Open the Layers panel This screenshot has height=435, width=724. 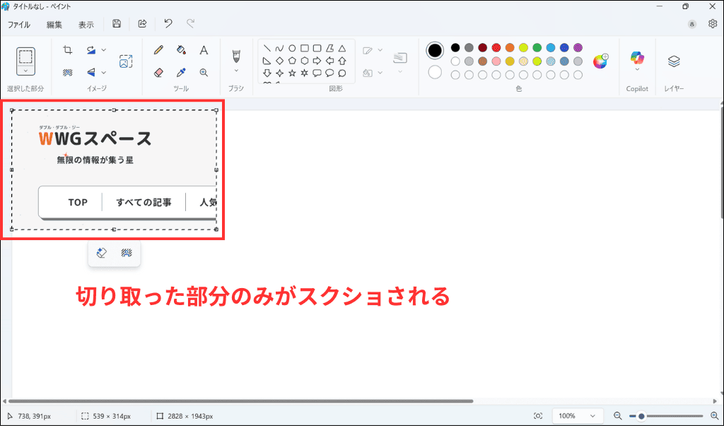(x=673, y=62)
